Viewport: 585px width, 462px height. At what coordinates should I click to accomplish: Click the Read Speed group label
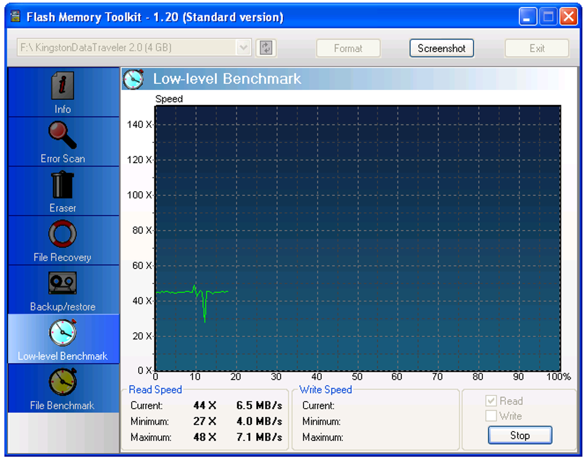coord(155,390)
